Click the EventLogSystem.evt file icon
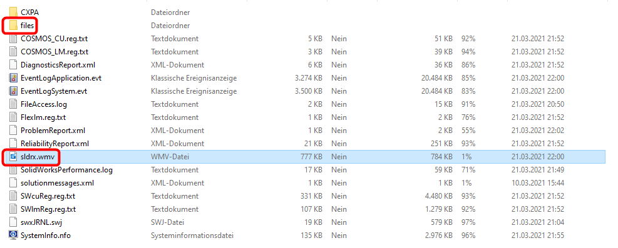Screen dimensions: 618x248 (13, 91)
